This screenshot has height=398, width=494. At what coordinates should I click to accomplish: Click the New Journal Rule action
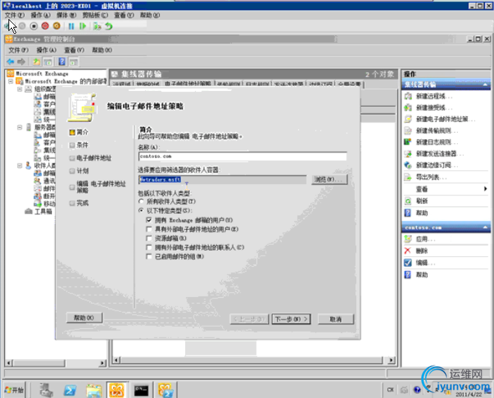[x=432, y=142]
